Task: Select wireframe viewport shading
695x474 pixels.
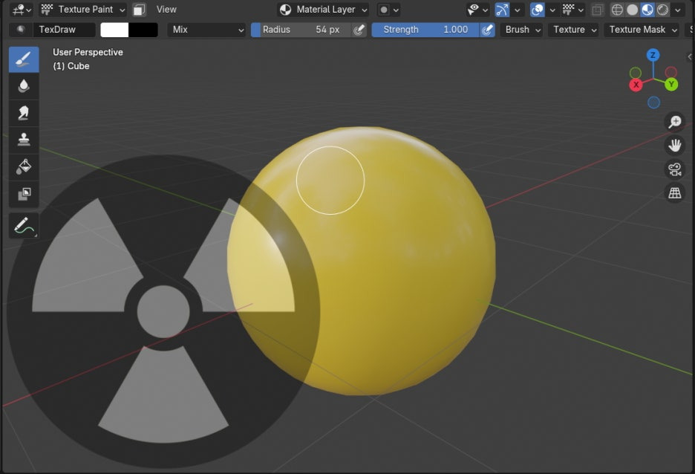Action: pos(617,10)
